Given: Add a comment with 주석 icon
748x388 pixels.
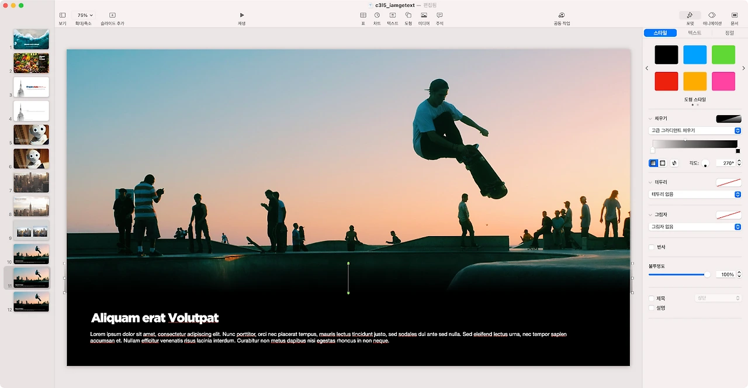Looking at the screenshot, I should 439,18.
